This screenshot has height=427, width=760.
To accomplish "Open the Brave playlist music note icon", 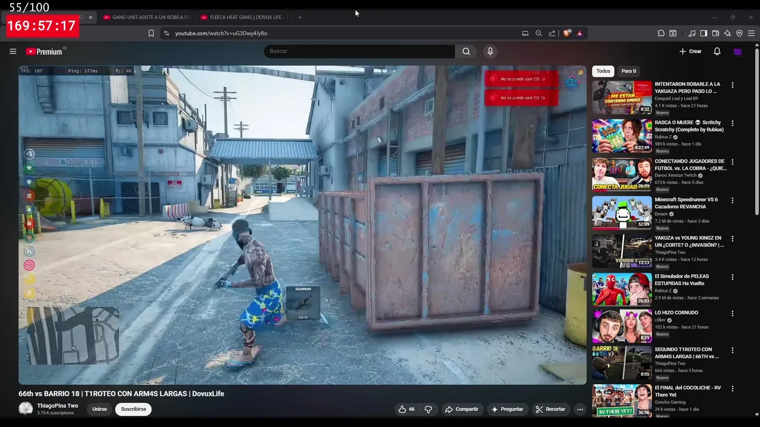I will pos(692,33).
